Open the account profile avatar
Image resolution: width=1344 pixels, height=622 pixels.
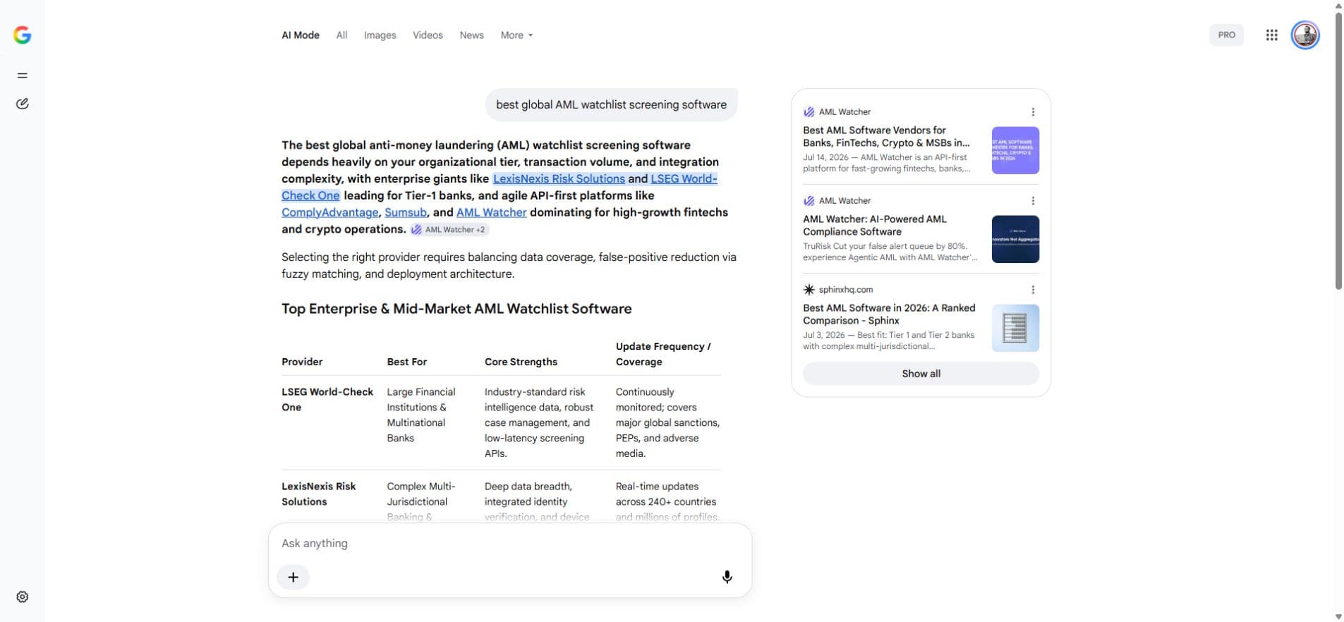(1305, 35)
